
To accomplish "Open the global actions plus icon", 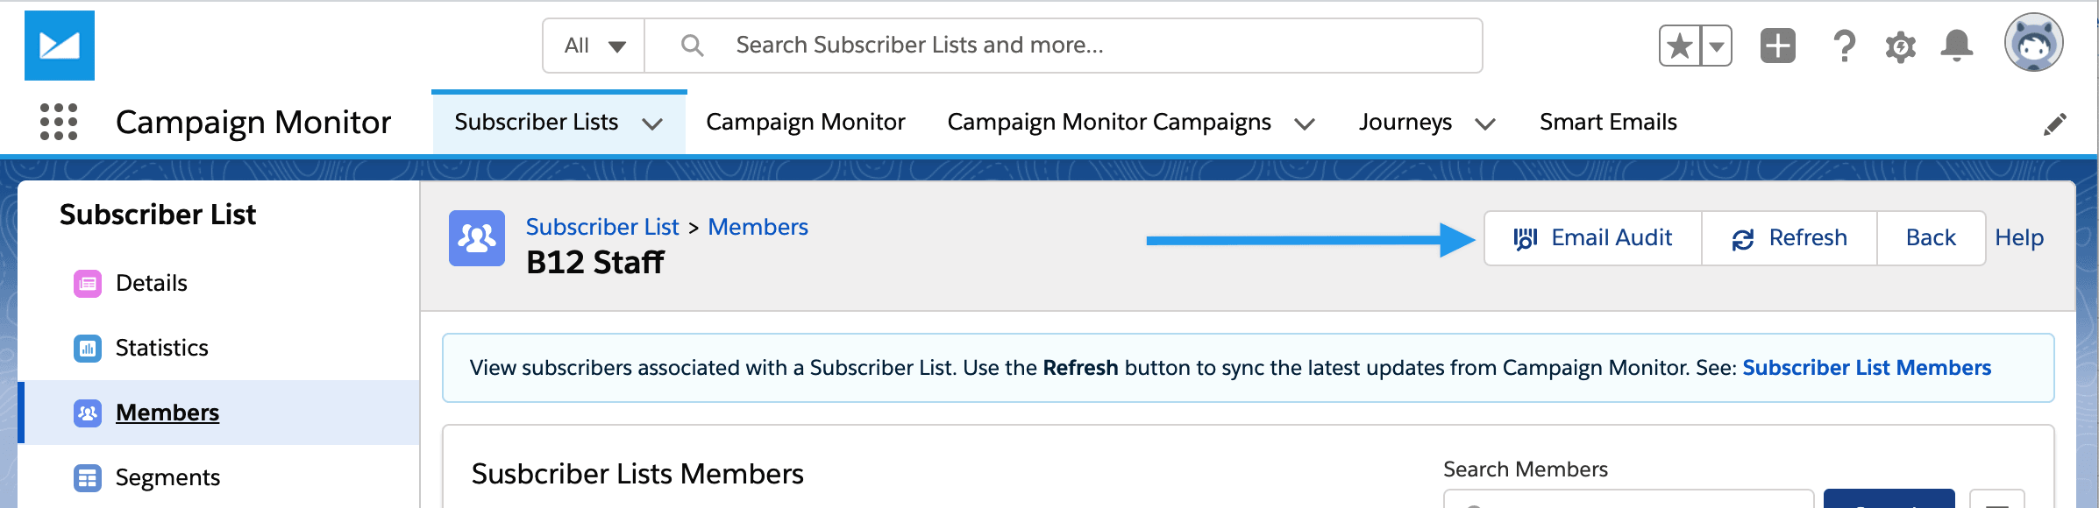I will 1778,46.
